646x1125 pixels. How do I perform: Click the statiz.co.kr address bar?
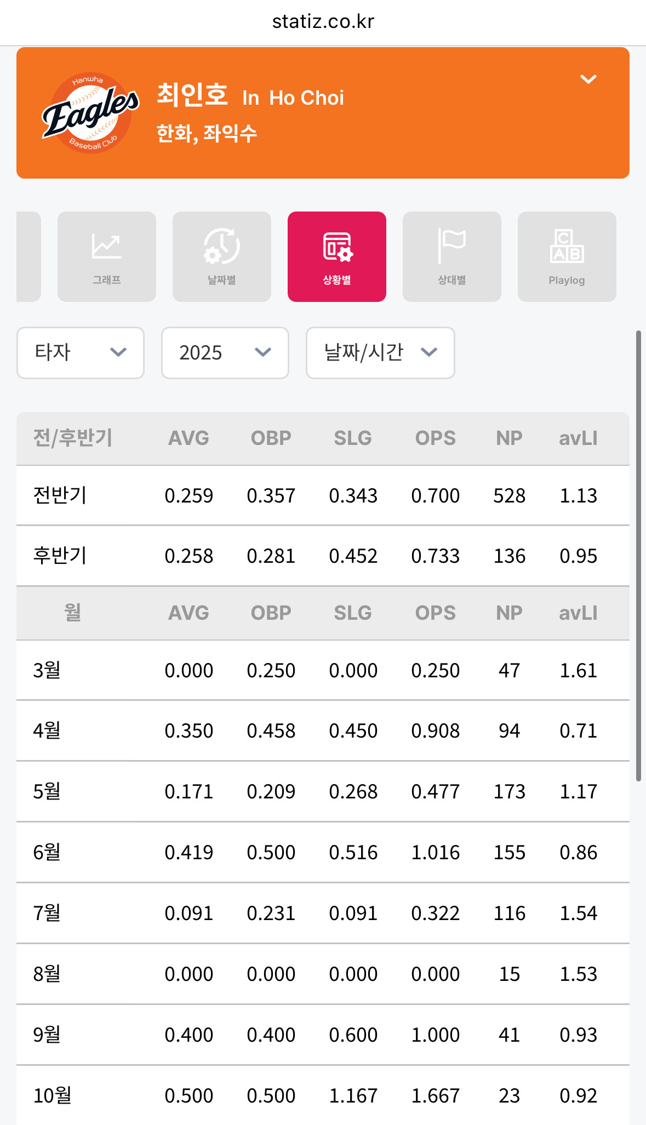pos(323,21)
